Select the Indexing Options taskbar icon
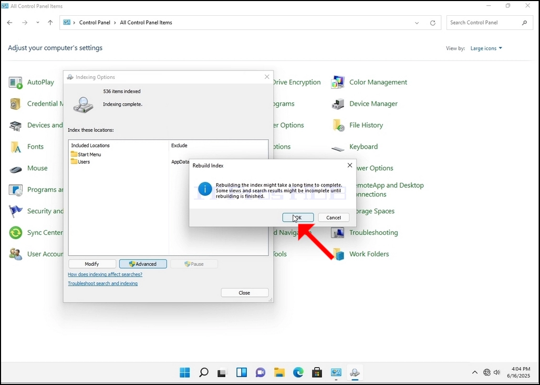The width and height of the screenshot is (540, 385). point(355,372)
